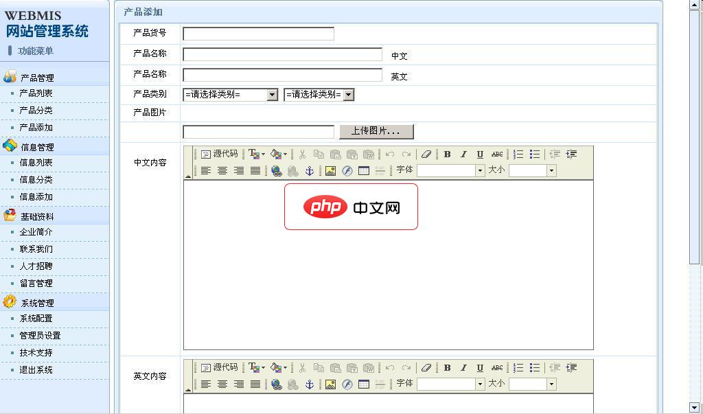
Task: Open 管理员设置 in the sidebar
Action: coord(40,336)
